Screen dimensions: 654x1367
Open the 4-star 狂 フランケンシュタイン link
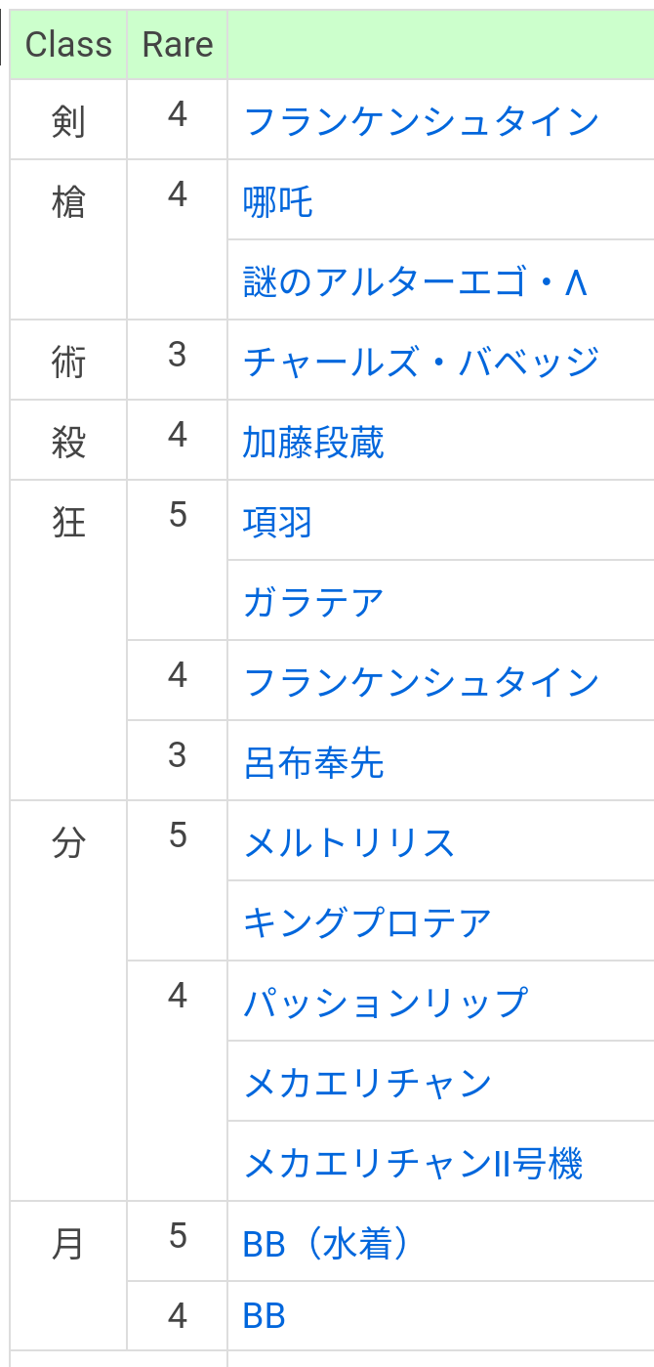click(x=421, y=682)
